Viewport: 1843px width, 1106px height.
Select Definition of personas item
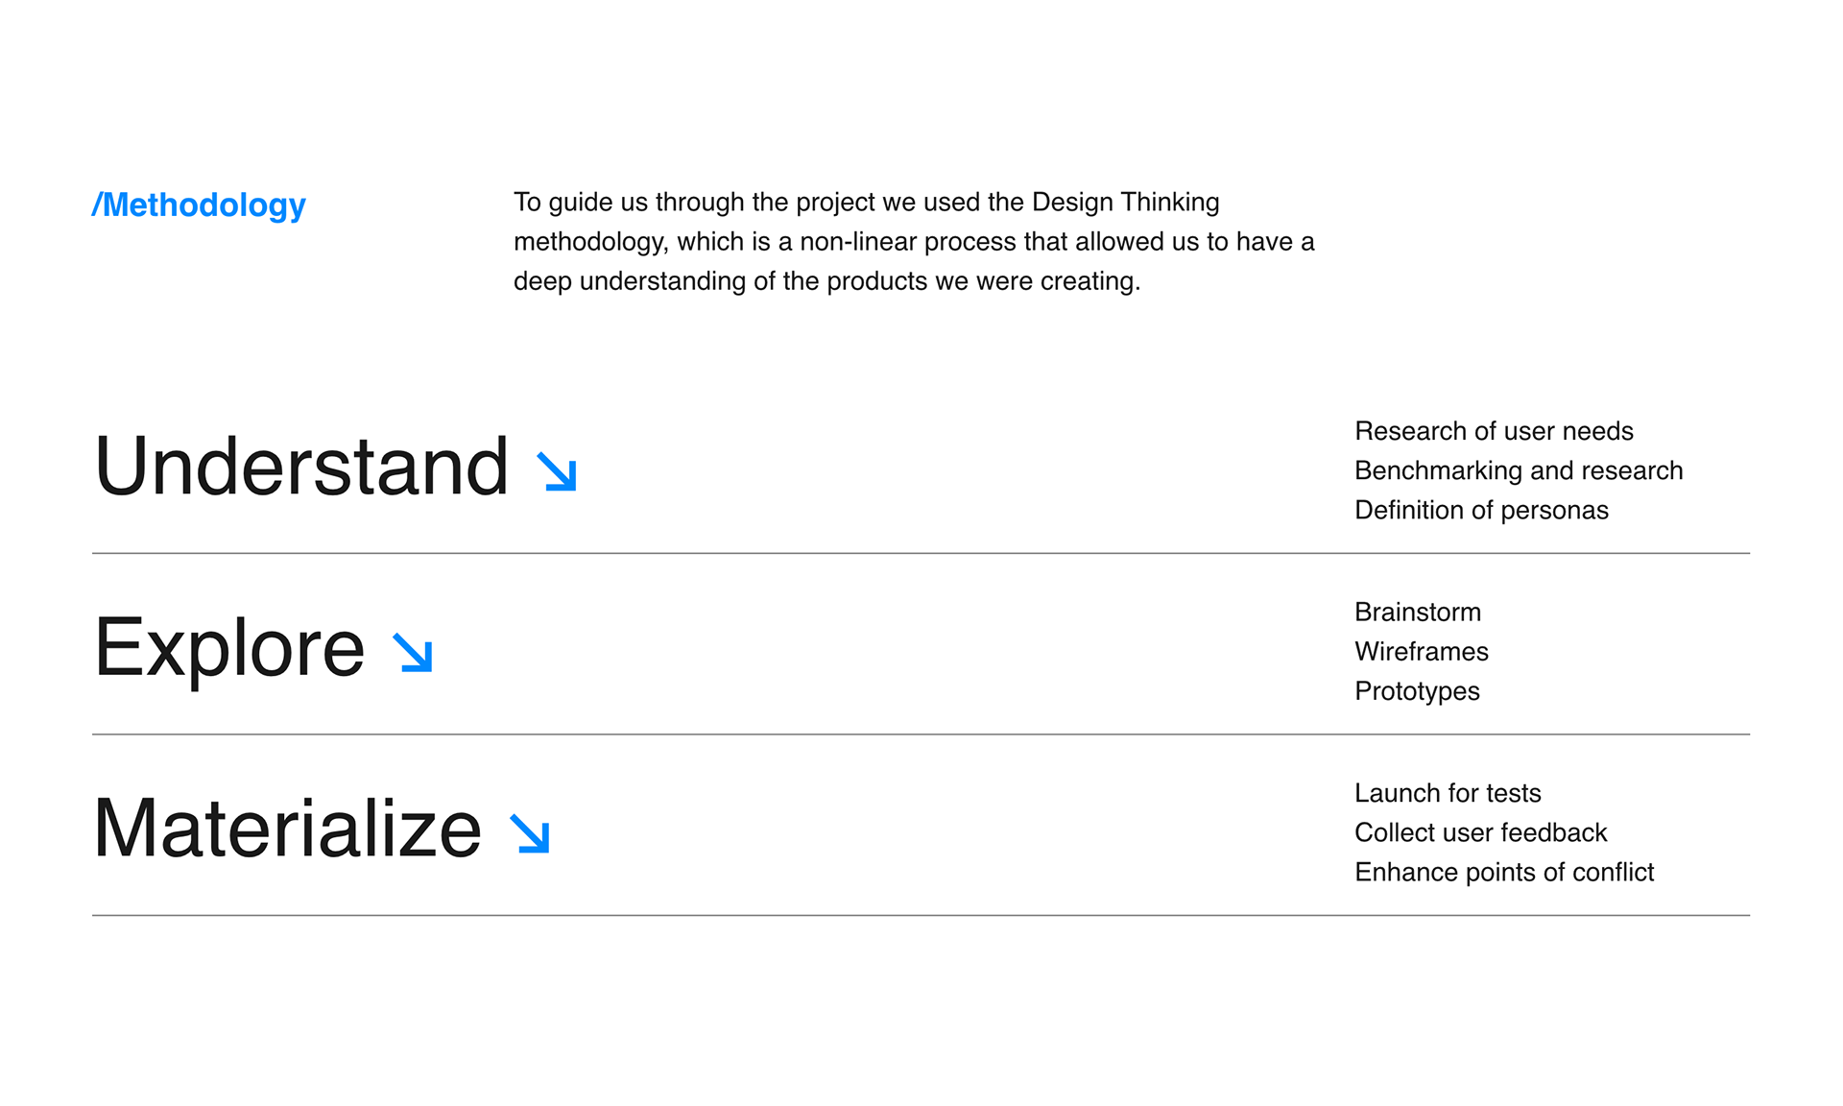click(1481, 510)
